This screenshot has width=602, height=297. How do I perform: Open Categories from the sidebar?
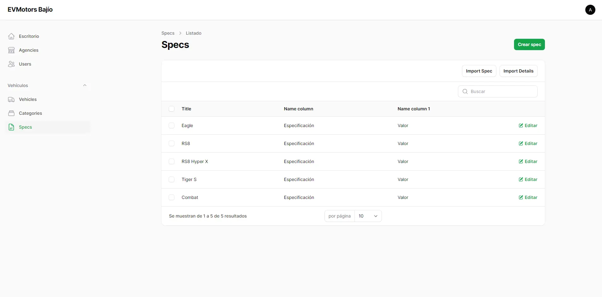(48, 113)
